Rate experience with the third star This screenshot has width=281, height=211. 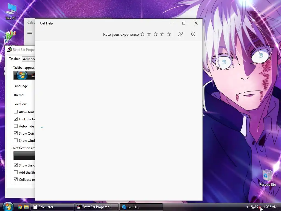point(156,34)
